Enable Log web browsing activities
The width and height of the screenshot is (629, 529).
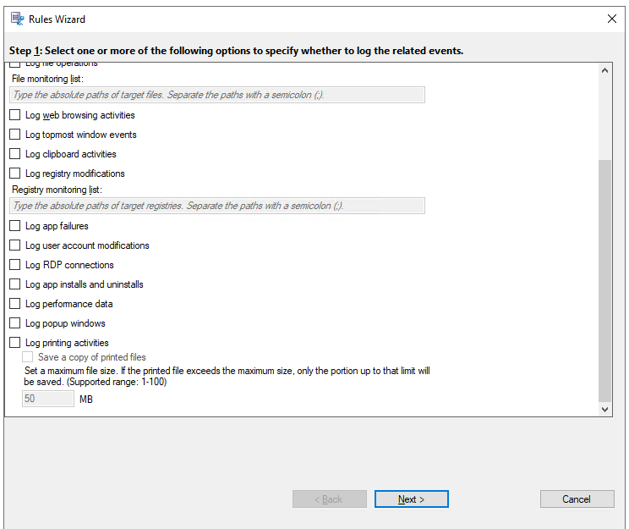(x=15, y=115)
